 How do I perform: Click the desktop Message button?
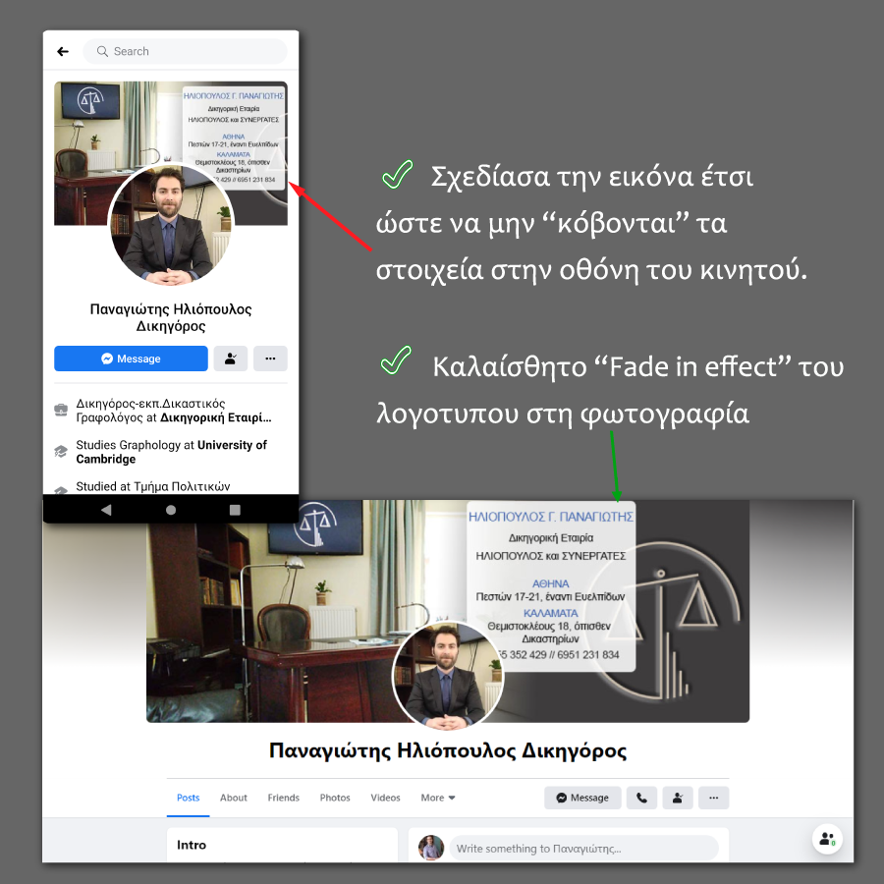(582, 798)
